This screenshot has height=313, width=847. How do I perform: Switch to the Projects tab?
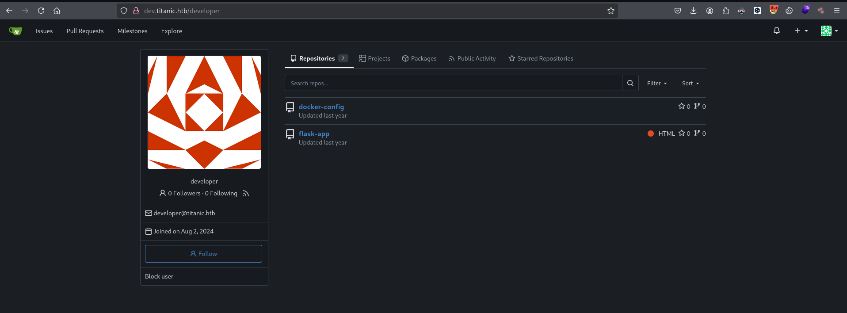374,58
